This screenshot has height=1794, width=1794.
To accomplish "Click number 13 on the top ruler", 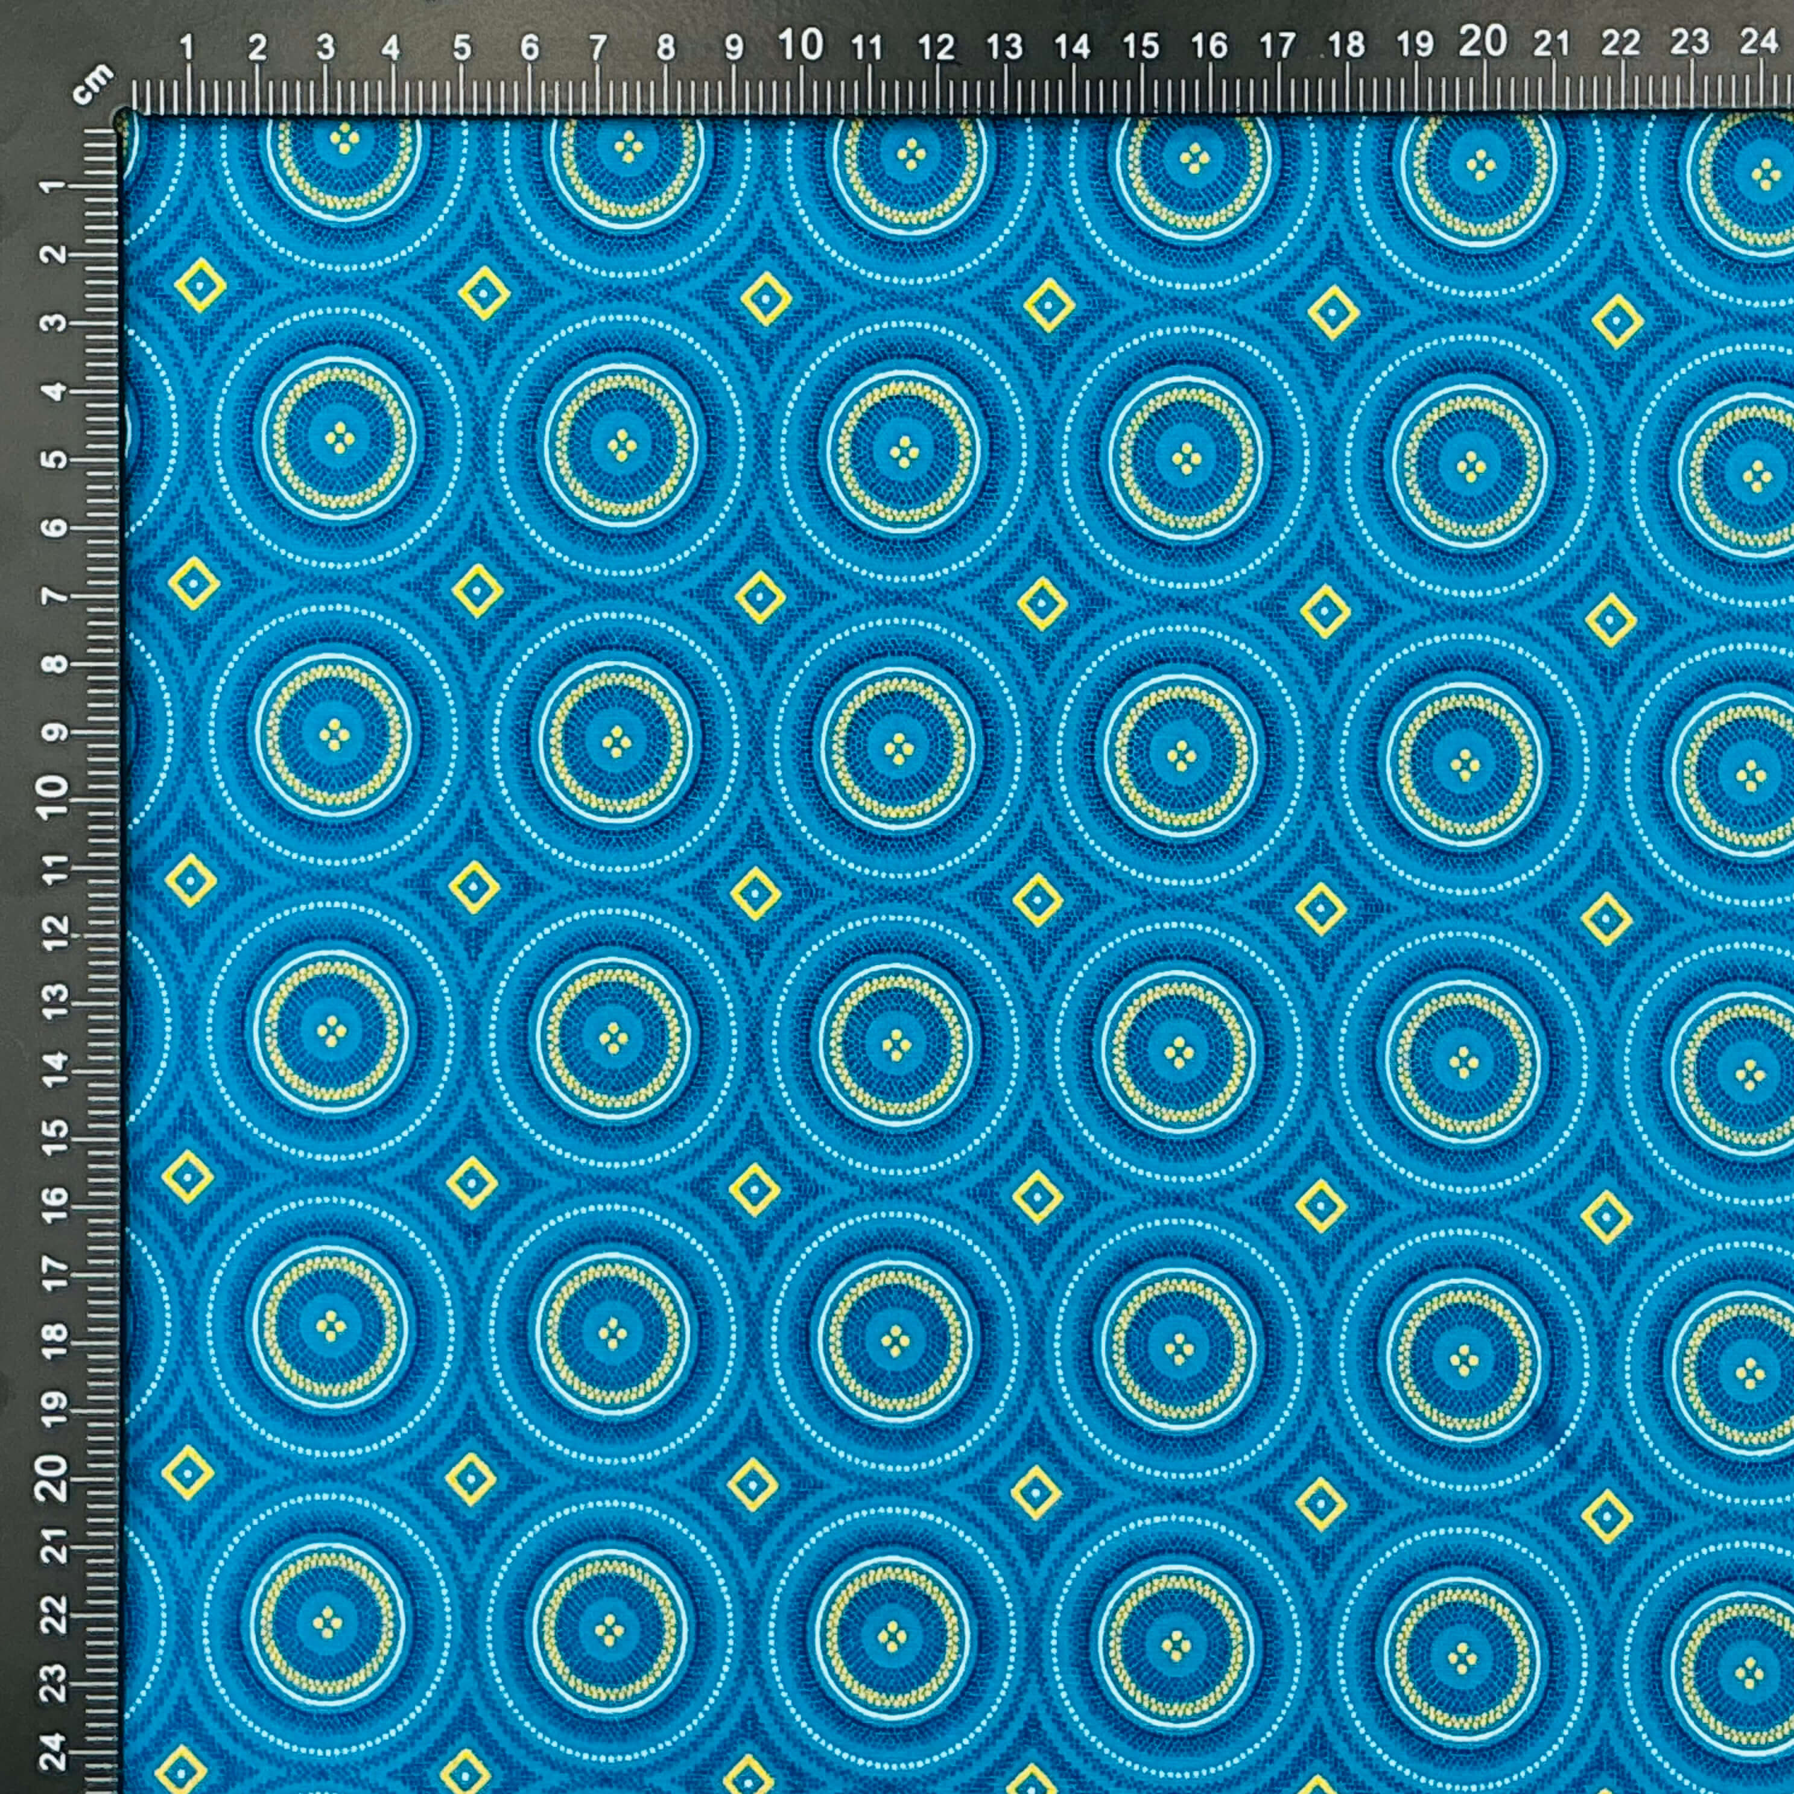I will 1004,46.
